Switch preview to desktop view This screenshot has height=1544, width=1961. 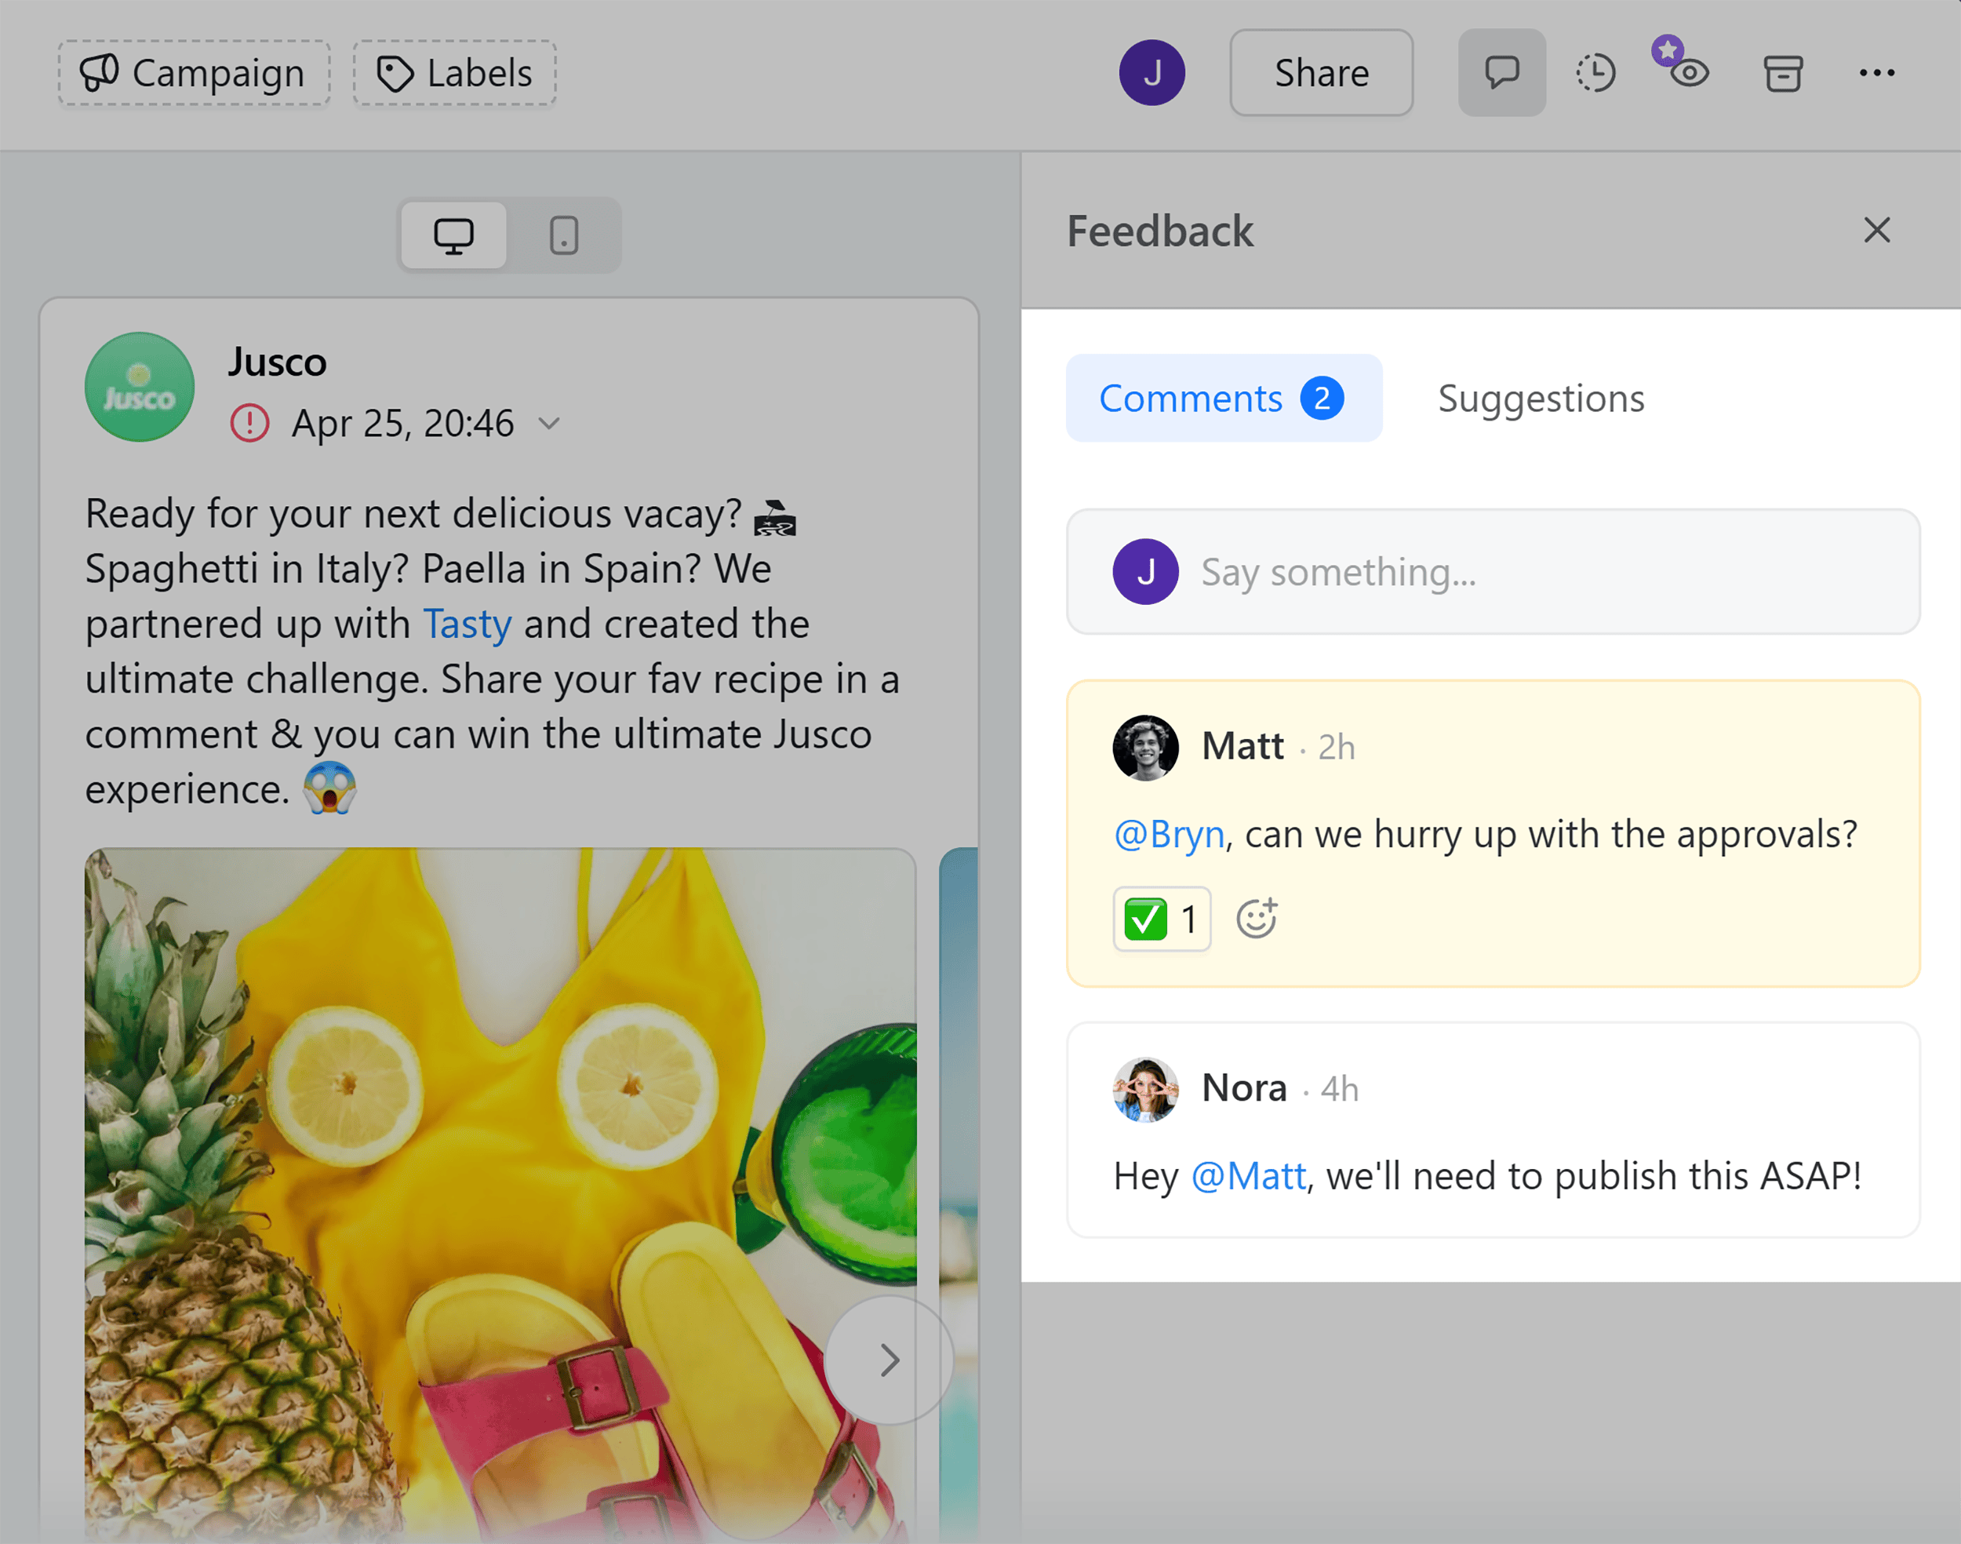click(x=454, y=235)
